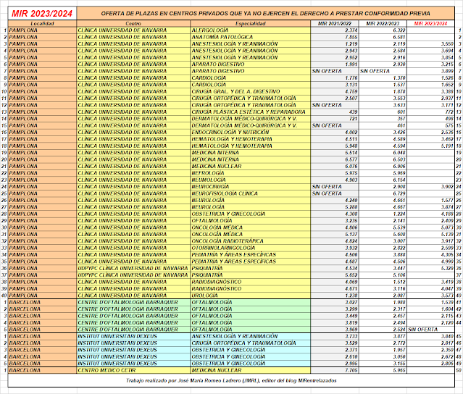This screenshot has height=394, width=463.
Task: Click the 'NEUROCIRUGÍA' specialty cell
Action: (251, 187)
